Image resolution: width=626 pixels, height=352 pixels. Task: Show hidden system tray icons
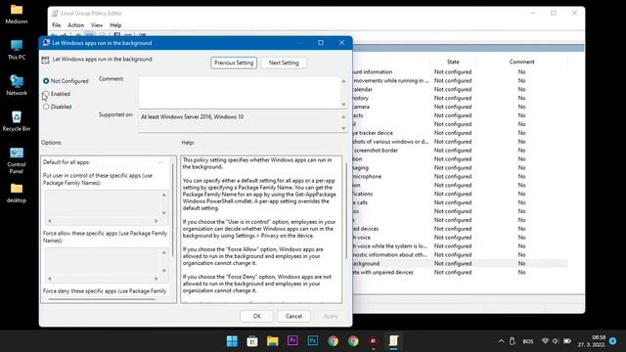501,341
